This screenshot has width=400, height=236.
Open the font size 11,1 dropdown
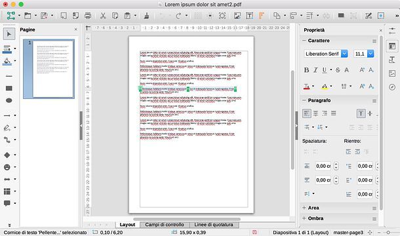point(370,54)
